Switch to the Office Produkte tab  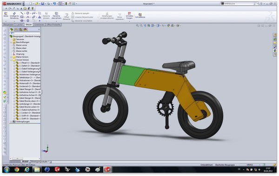coord(53,25)
